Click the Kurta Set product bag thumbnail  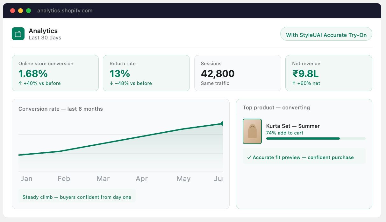tap(252, 131)
